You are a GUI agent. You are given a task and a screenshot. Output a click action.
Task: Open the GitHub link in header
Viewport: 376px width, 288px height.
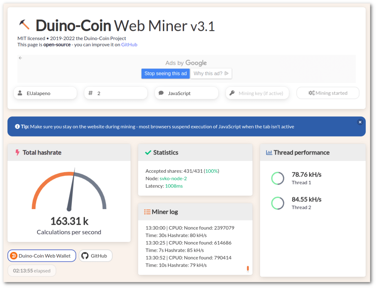(x=129, y=44)
